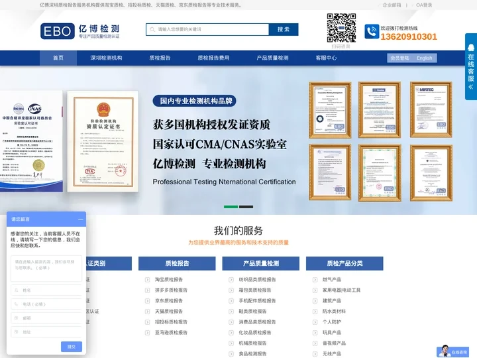Select the green first banner slide indicator

pyautogui.click(x=231, y=207)
